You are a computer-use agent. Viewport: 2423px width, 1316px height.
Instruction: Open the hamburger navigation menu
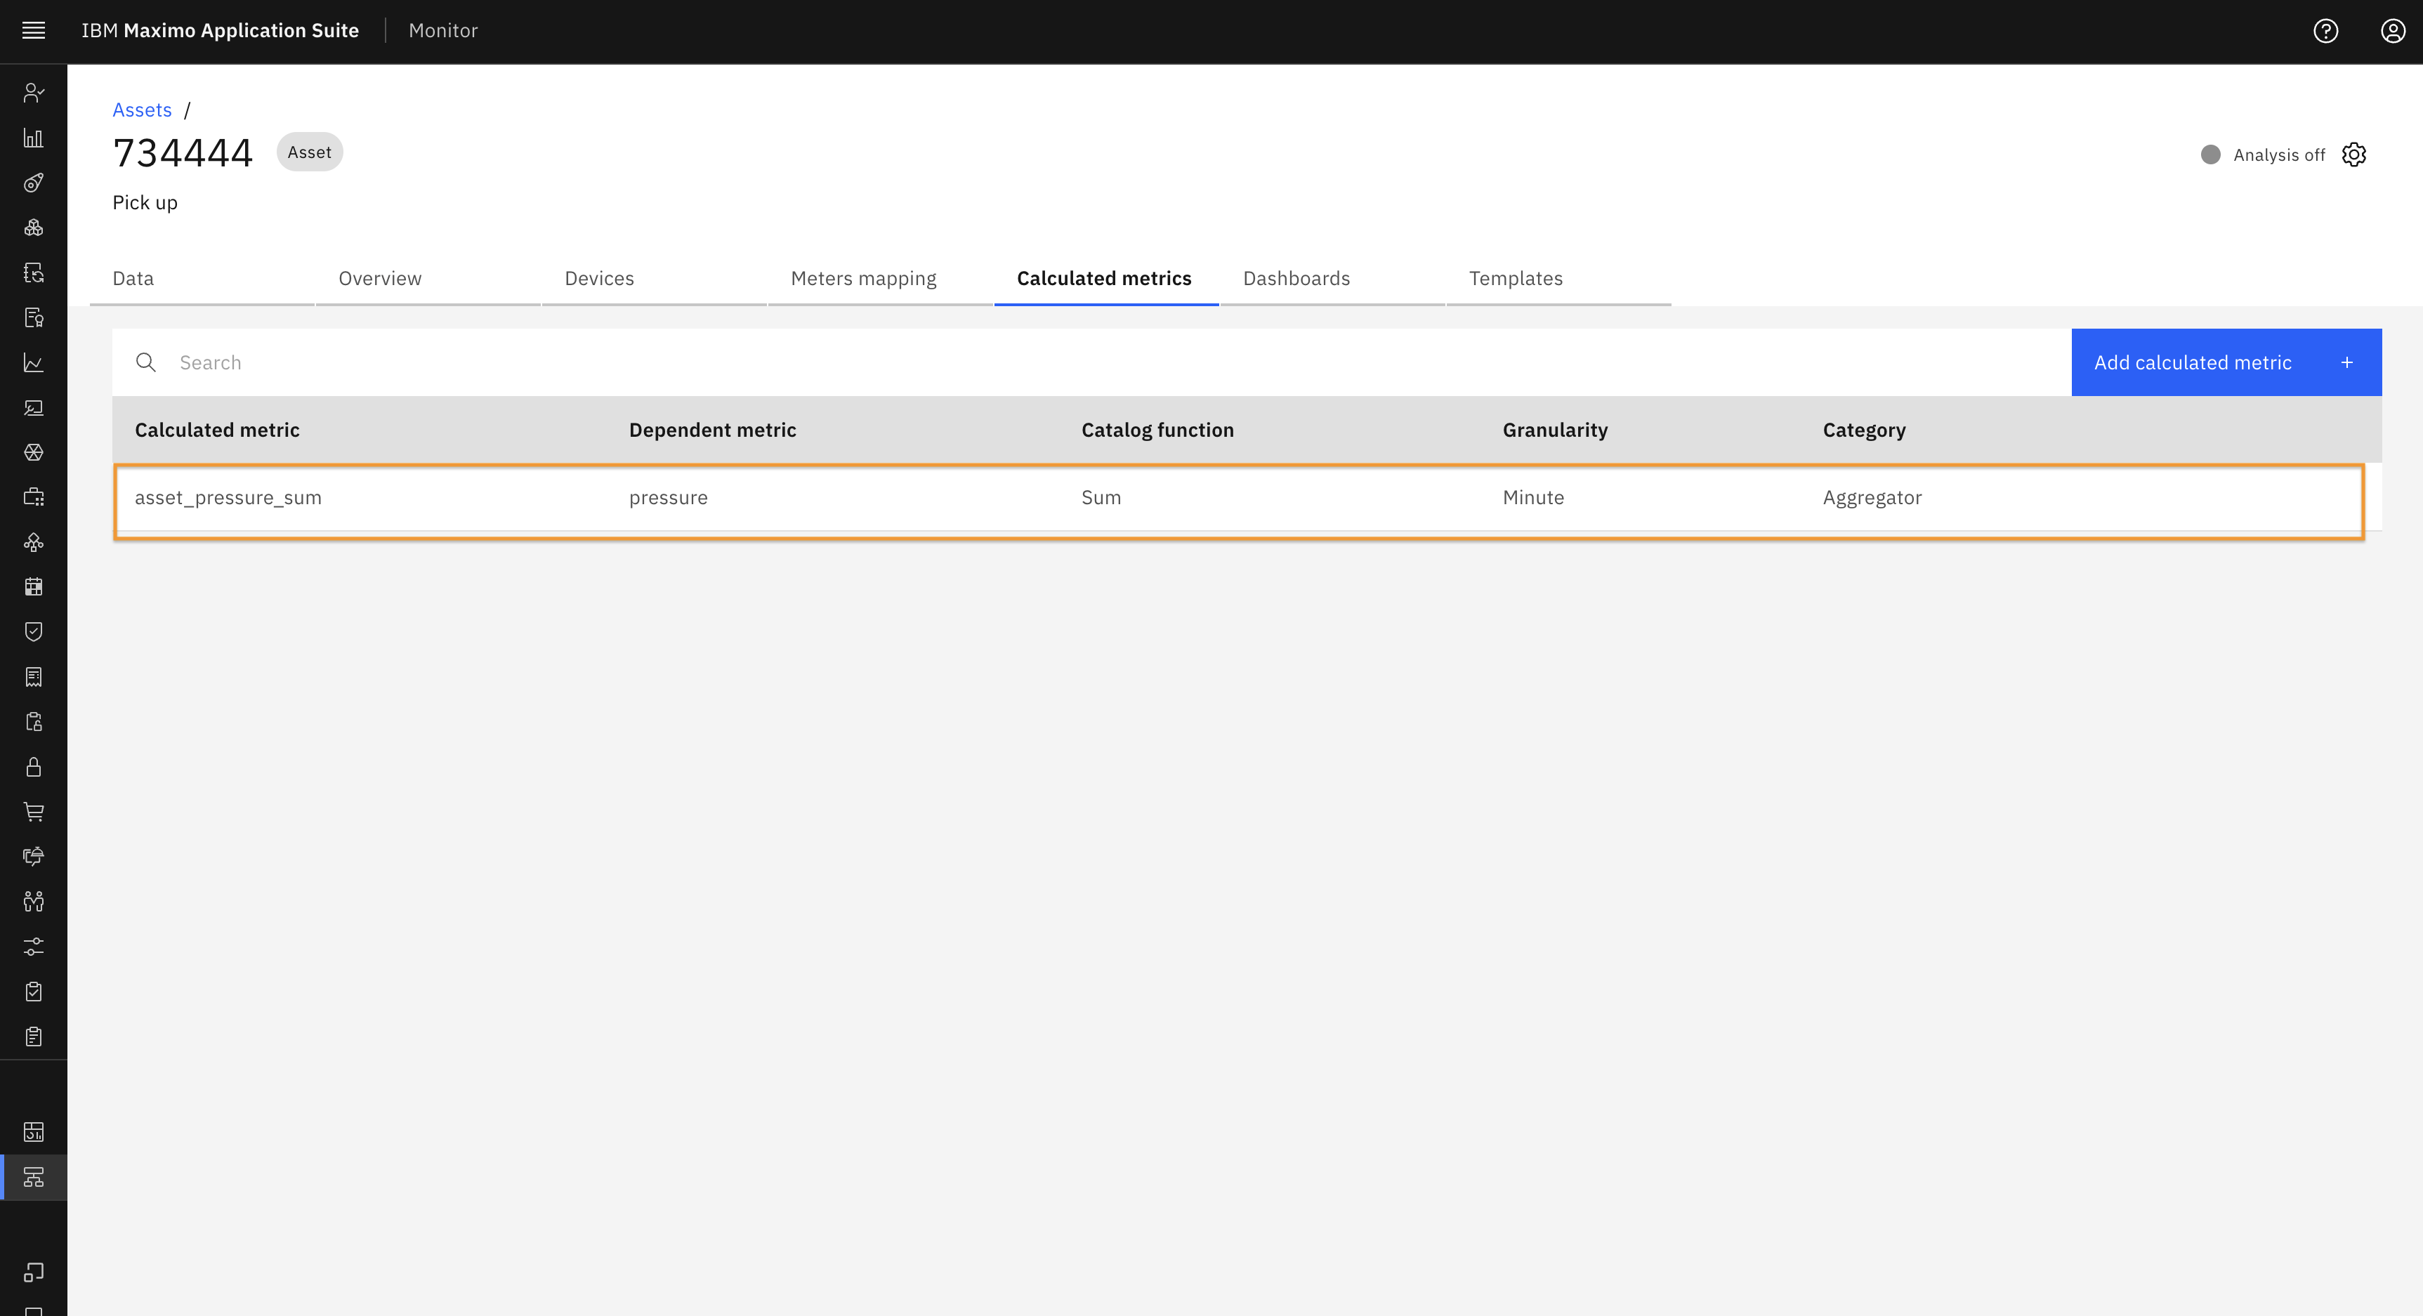coord(34,31)
